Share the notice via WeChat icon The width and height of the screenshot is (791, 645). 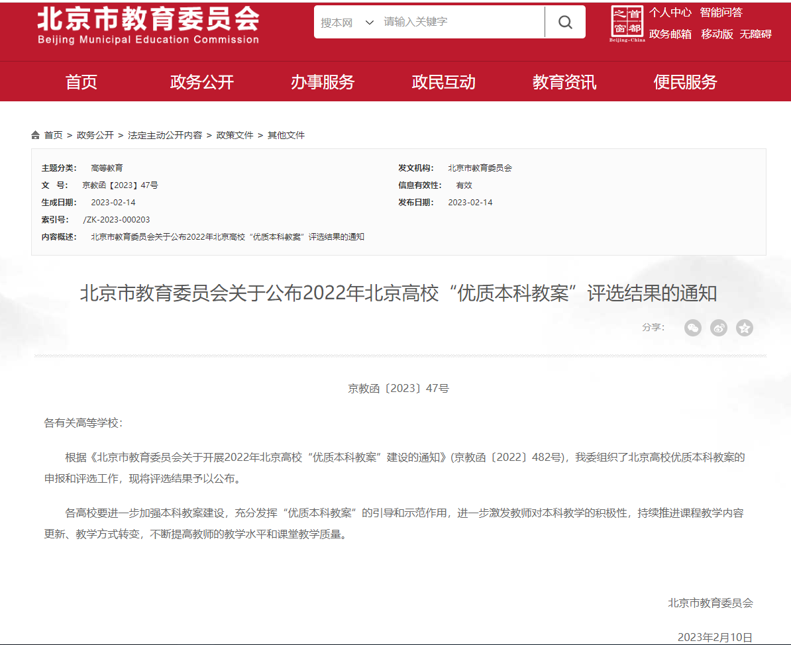[692, 328]
